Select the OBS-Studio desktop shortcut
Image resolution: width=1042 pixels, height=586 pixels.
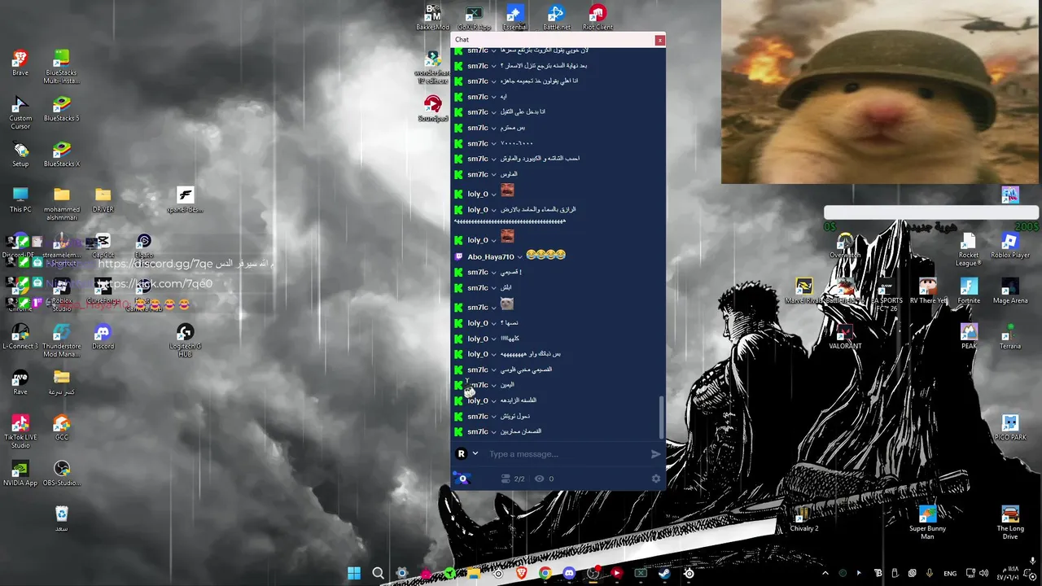click(x=62, y=473)
